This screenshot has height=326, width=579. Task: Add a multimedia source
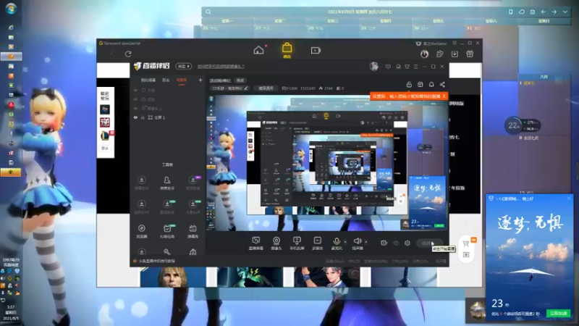click(317, 243)
